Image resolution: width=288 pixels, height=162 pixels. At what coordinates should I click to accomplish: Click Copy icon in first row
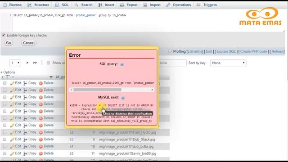click(25, 83)
